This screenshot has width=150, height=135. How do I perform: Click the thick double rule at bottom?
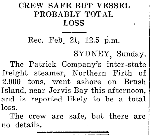pos(73,133)
